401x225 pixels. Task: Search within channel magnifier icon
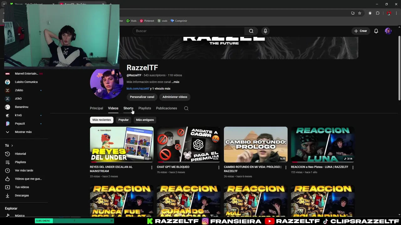pos(186,108)
